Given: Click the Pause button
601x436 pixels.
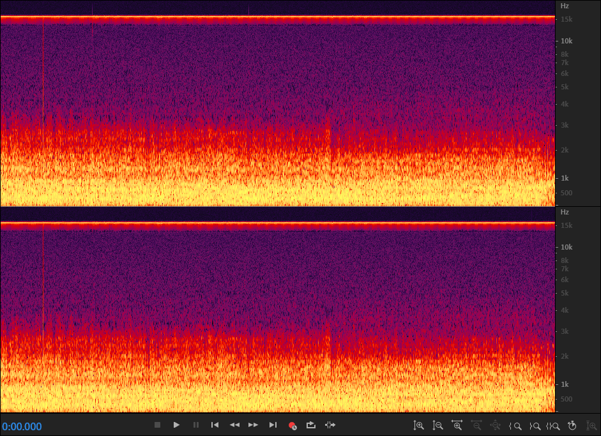Looking at the screenshot, I should pyautogui.click(x=196, y=425).
